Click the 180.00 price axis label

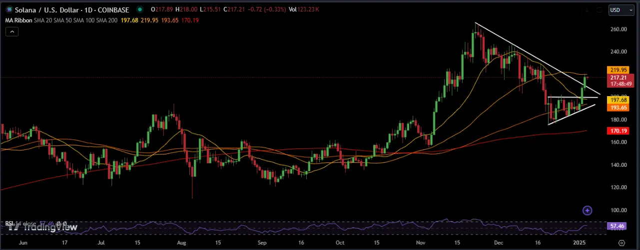point(619,120)
